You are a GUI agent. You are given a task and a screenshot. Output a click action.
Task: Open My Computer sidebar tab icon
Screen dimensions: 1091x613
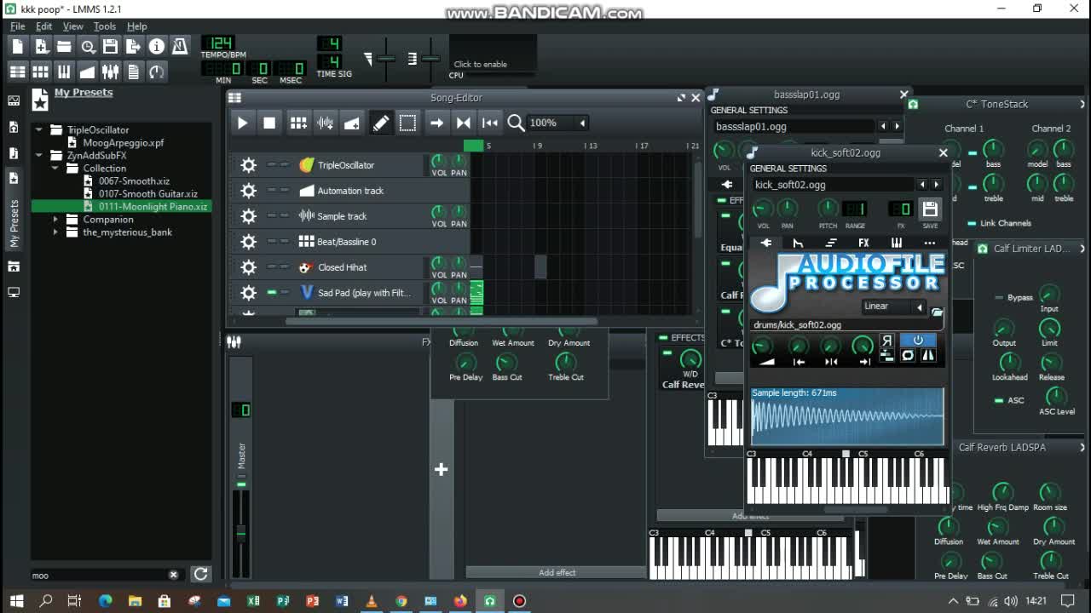(14, 292)
